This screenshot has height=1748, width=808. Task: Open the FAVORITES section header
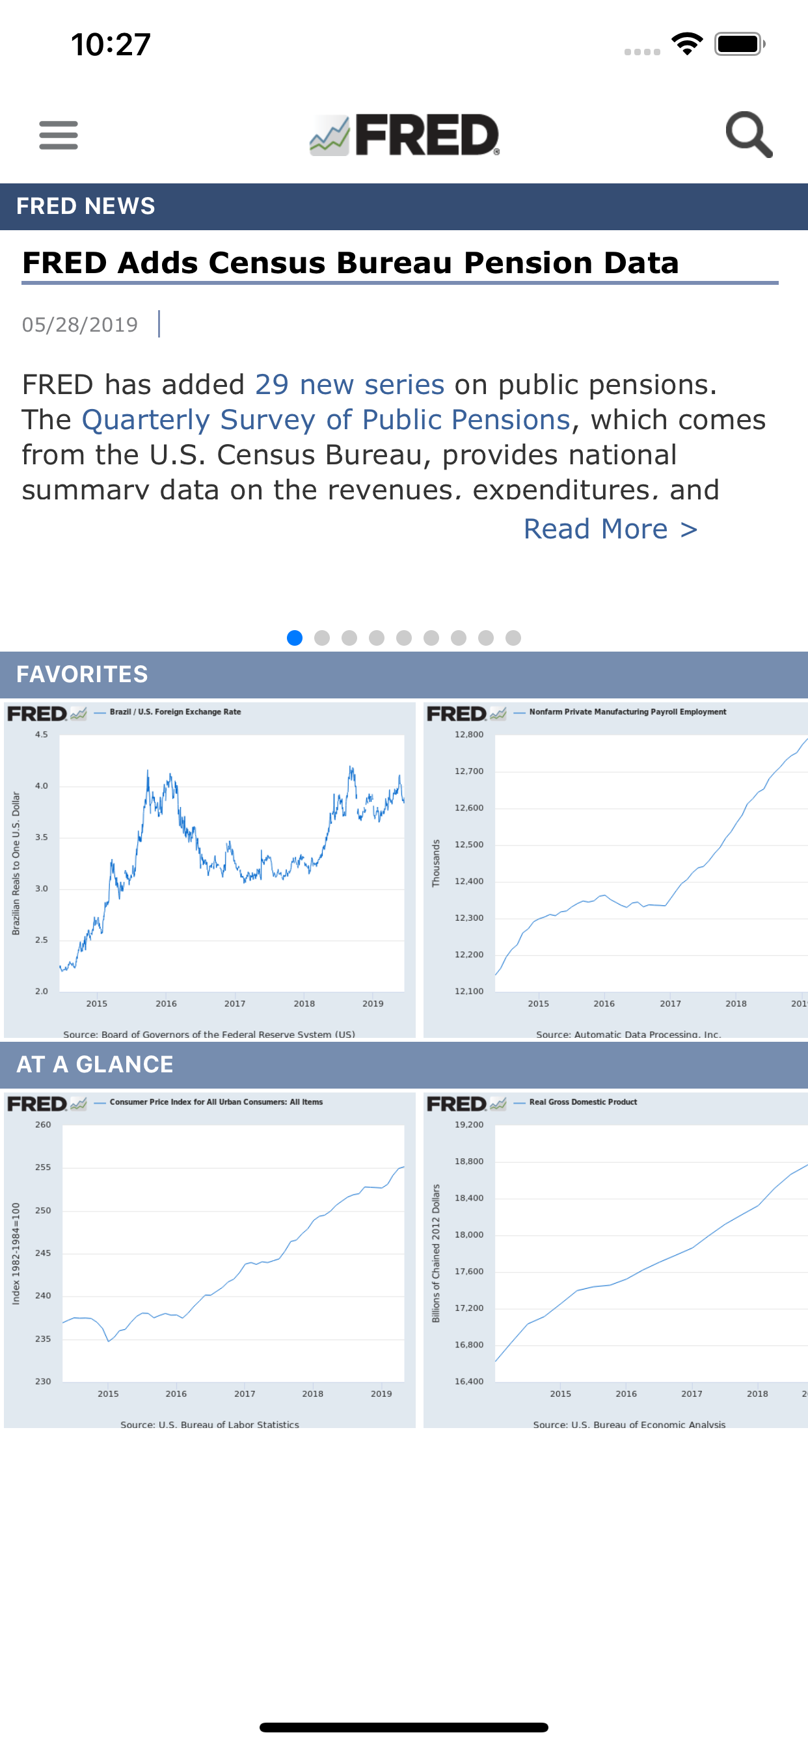tap(82, 674)
